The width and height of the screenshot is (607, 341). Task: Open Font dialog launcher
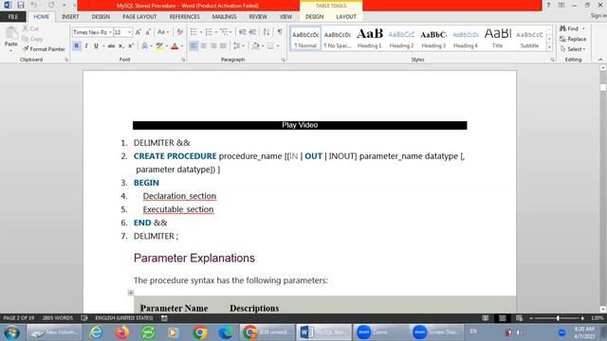tap(183, 60)
